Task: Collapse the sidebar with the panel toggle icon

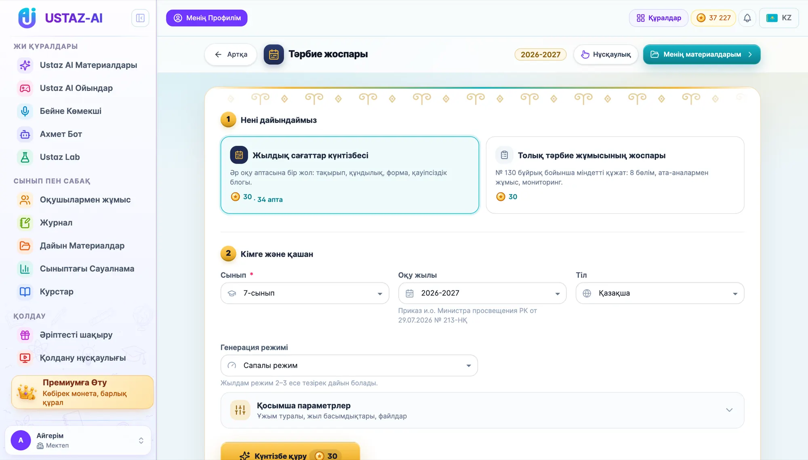Action: 140,18
